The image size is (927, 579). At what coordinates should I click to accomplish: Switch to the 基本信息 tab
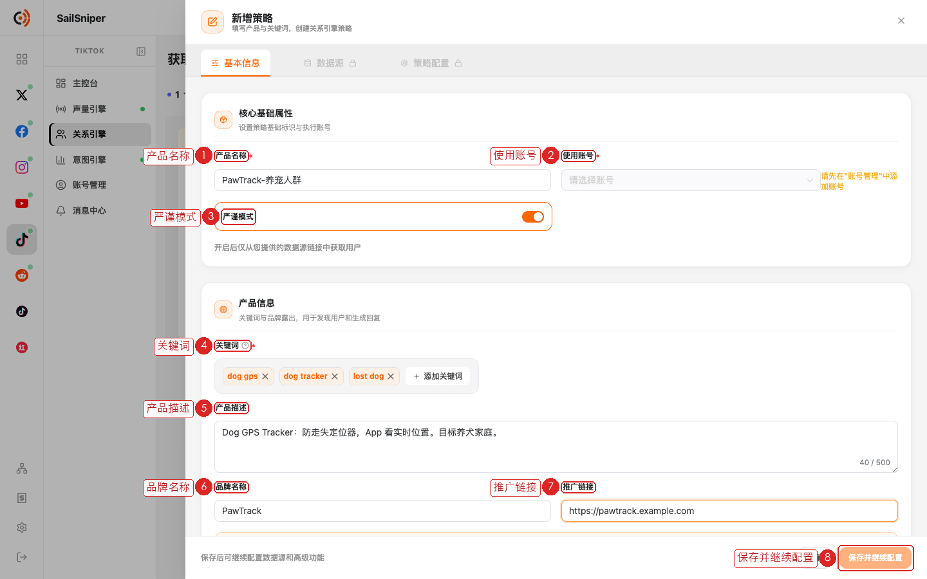coord(236,63)
